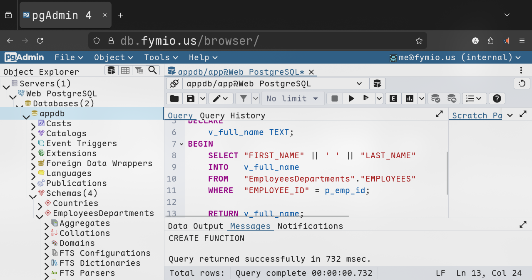
Task: Expand the Casts tree node
Action: pos(33,126)
